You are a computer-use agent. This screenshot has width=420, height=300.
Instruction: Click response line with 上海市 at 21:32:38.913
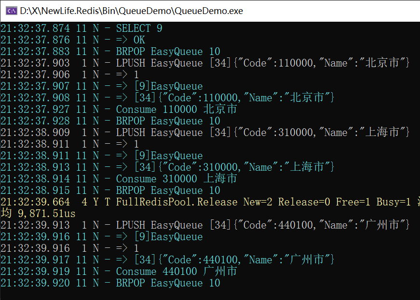coord(168,167)
